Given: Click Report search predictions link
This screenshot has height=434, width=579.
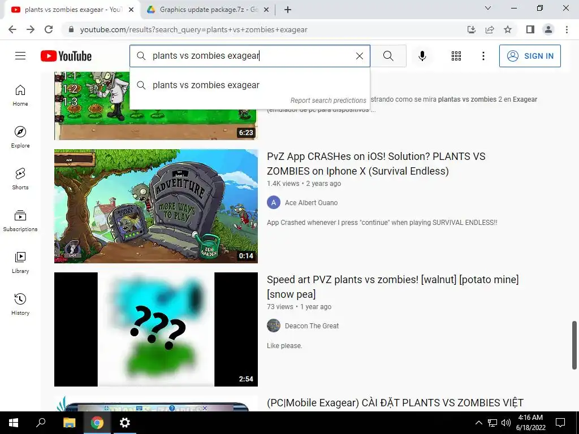Looking at the screenshot, I should point(328,101).
